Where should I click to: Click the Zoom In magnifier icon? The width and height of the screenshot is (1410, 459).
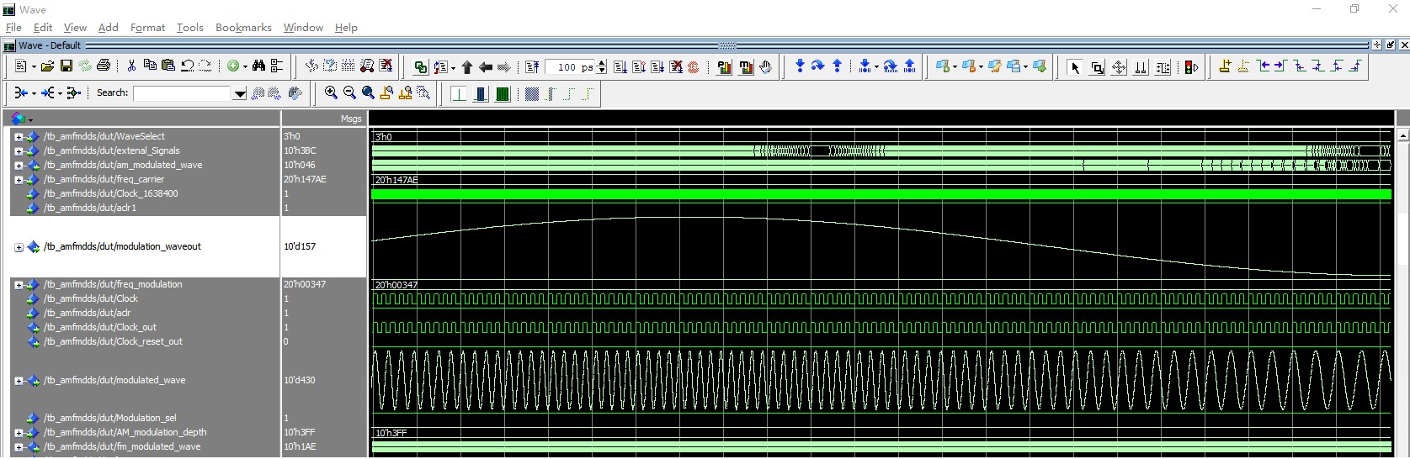pos(331,93)
